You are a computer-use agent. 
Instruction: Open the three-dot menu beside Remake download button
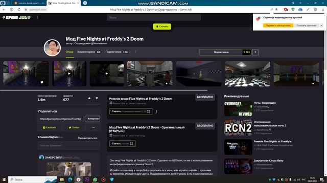coord(157,111)
